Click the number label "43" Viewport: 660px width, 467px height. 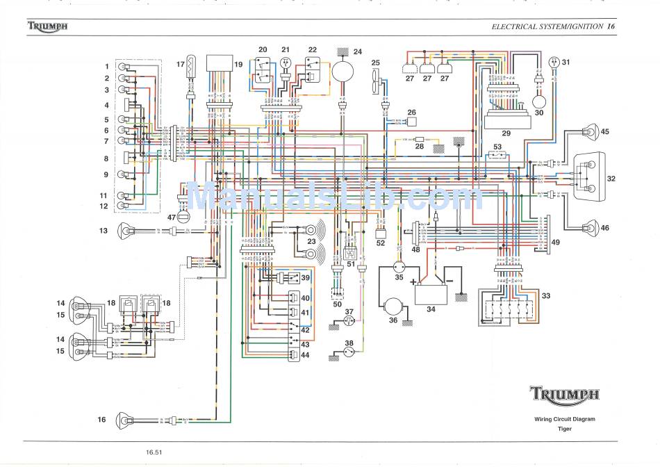pos(305,345)
